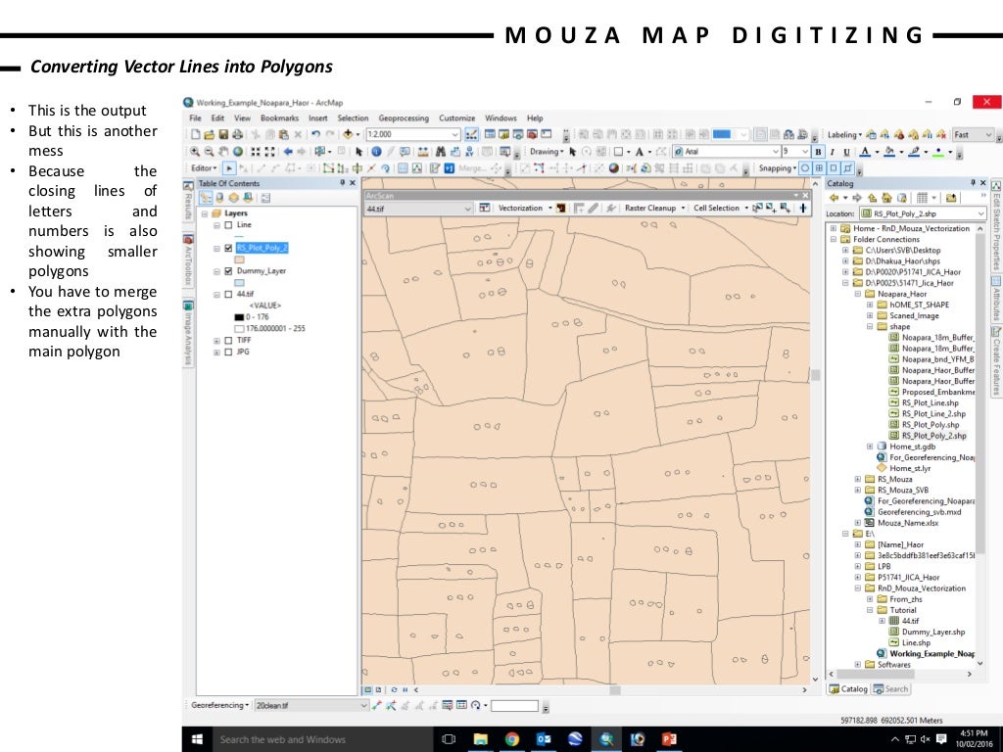Click the Add Data button icon

pyautogui.click(x=349, y=134)
